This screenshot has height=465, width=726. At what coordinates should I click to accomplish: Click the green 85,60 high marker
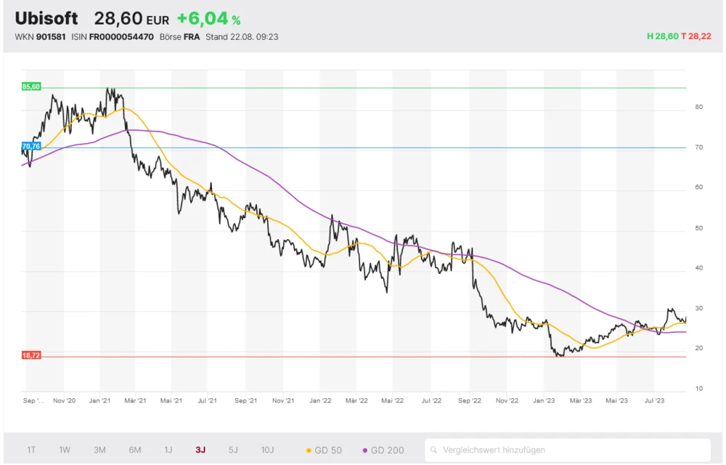[31, 86]
